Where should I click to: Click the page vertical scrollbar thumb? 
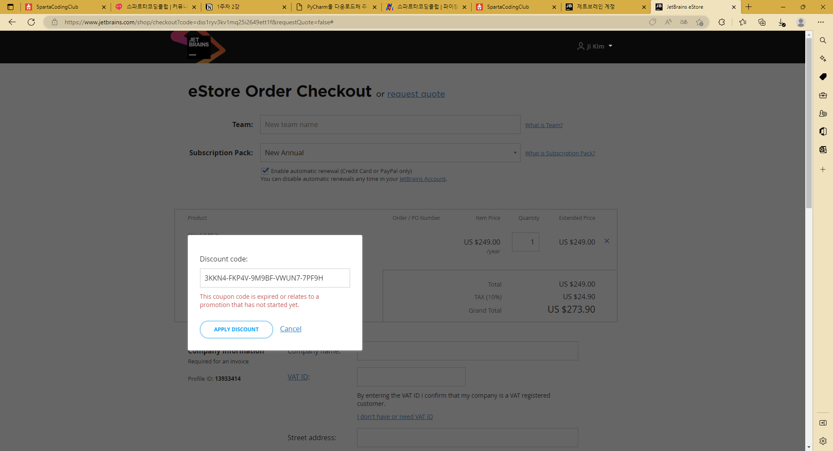tap(809, 123)
